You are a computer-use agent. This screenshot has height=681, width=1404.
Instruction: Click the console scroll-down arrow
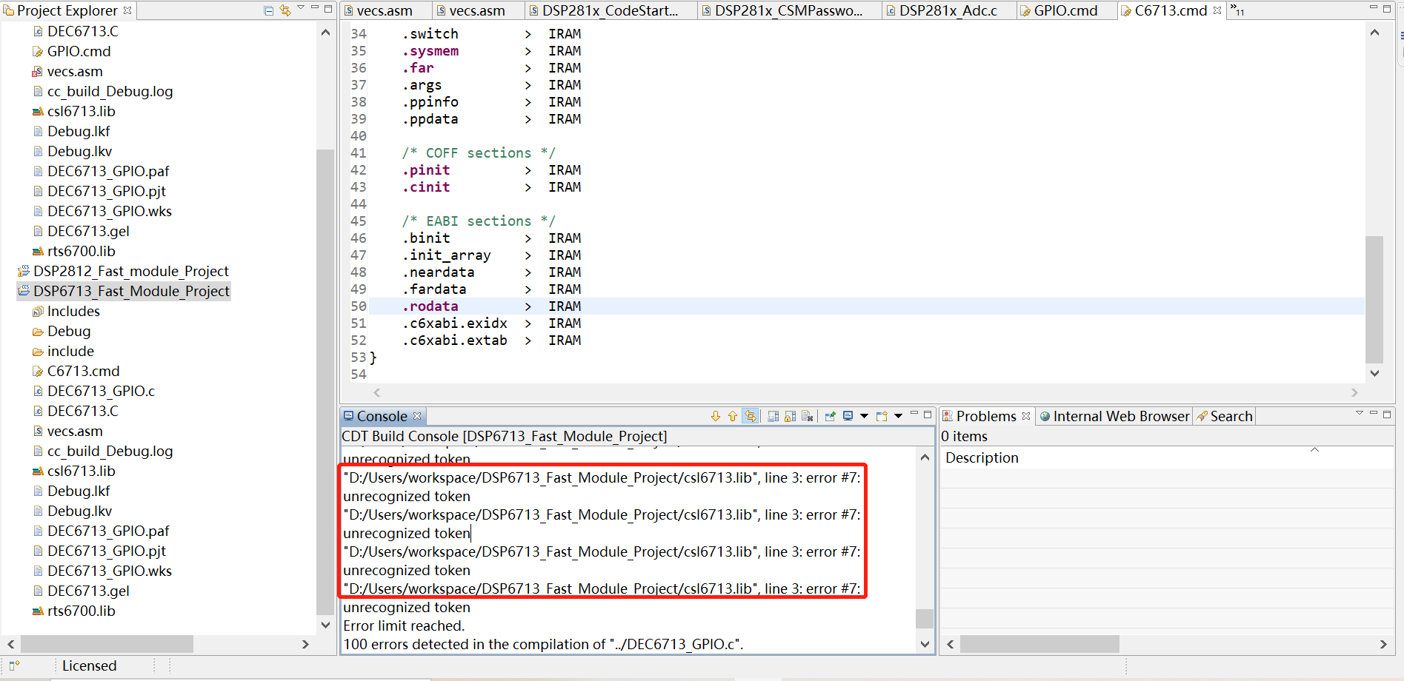click(925, 644)
